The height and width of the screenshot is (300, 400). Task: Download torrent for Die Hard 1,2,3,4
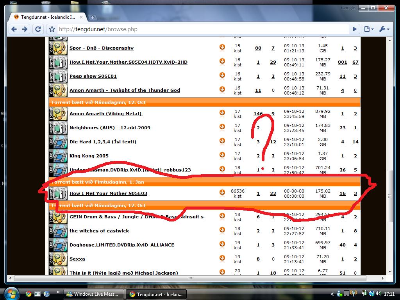pyautogui.click(x=222, y=141)
